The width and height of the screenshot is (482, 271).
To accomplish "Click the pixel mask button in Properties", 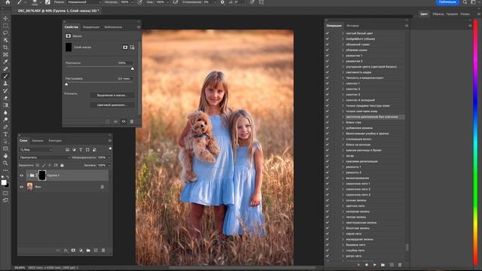I will pos(125,47).
